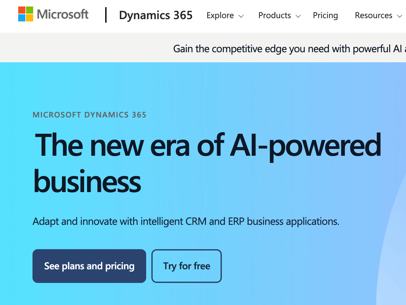
Task: Open the Explore menu
Action: click(x=220, y=16)
